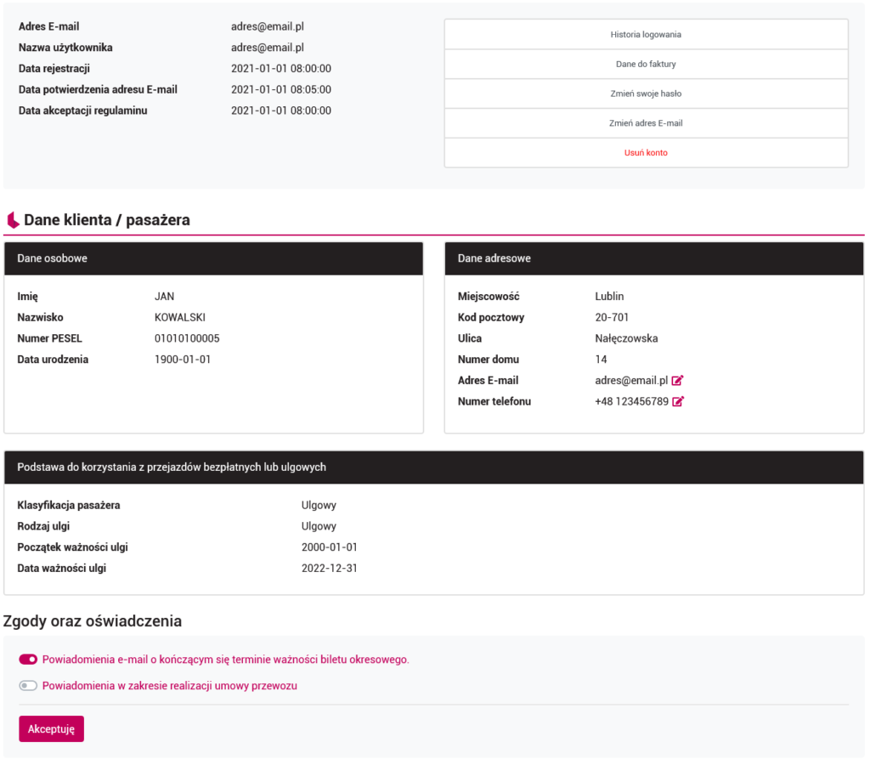Open Historia logowania
Screen dimensions: 870x765
point(646,35)
